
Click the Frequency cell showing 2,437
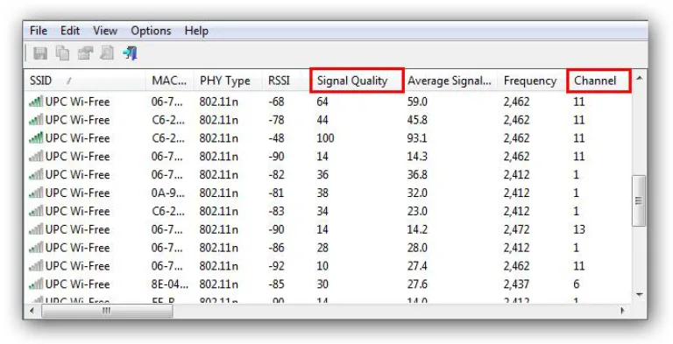[x=516, y=284]
